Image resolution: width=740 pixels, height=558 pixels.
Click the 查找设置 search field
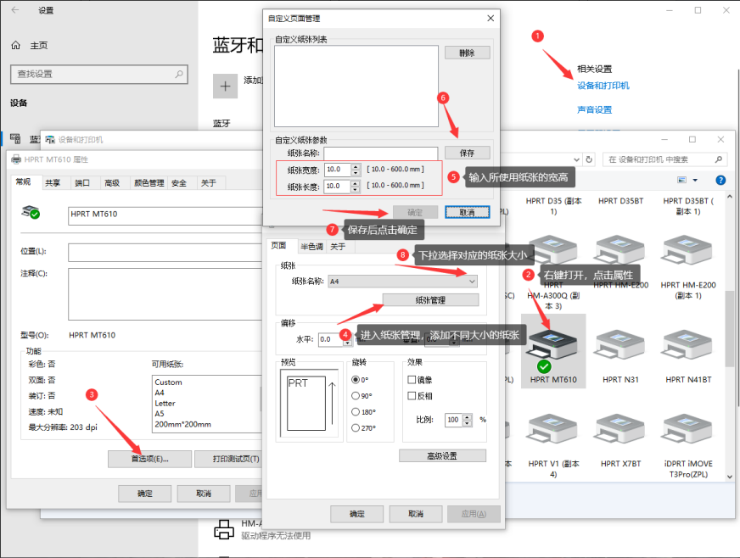(98, 75)
